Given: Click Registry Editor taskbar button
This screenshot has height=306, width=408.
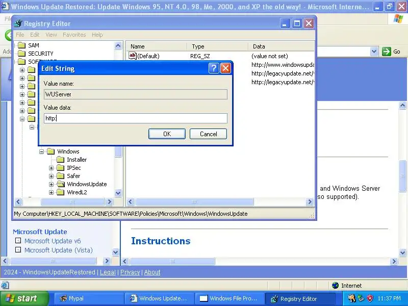Looking at the screenshot, I should [300, 298].
